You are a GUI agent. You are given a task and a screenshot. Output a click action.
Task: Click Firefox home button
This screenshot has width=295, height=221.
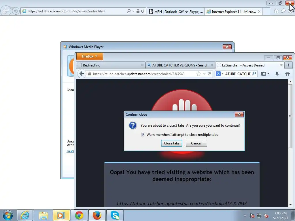288,74
